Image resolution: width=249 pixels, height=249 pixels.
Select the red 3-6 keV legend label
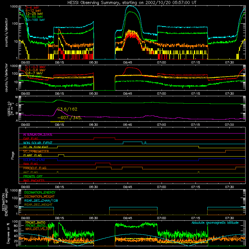click(32, 7)
